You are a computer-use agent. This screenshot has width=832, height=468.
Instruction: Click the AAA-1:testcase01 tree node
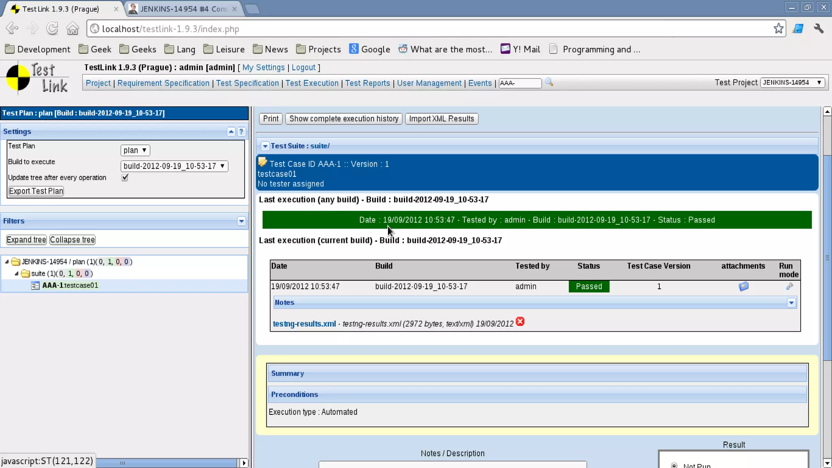pos(70,286)
